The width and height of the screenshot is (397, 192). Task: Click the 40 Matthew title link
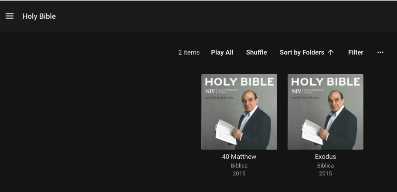click(x=239, y=157)
